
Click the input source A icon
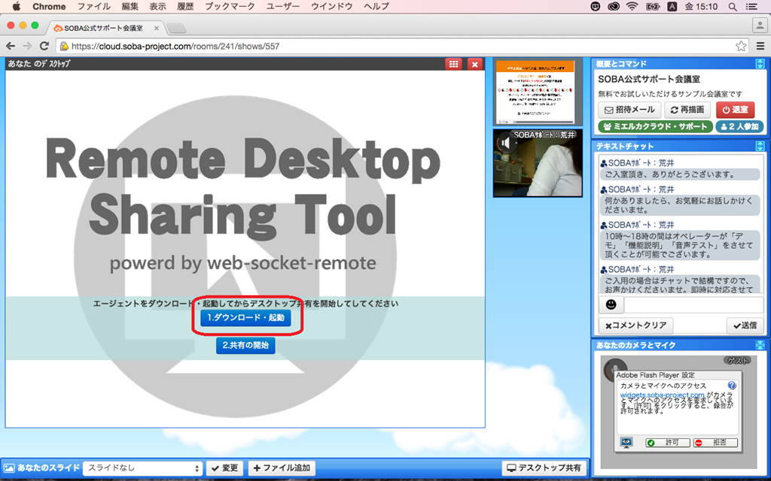(672, 6)
